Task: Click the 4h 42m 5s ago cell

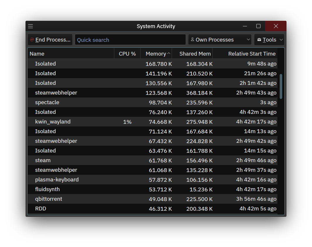Action: pos(258,209)
